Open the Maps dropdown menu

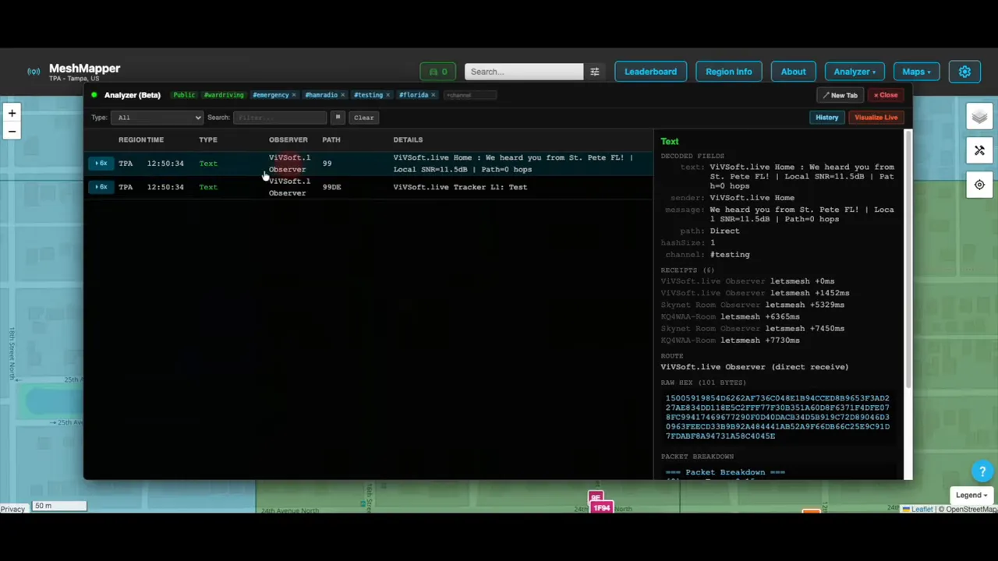coord(916,72)
